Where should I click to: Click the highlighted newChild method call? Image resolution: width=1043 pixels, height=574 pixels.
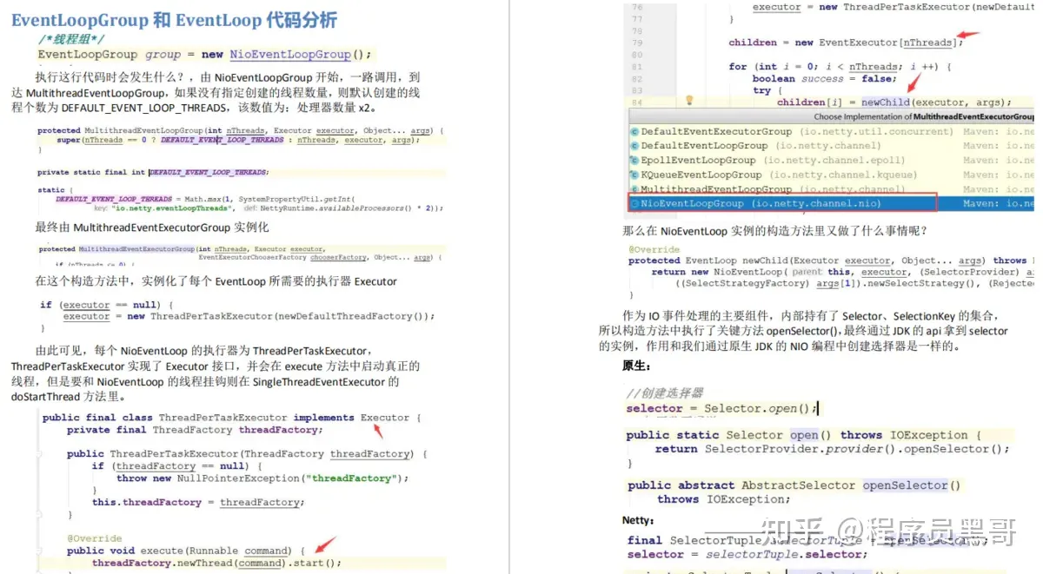[x=887, y=102]
